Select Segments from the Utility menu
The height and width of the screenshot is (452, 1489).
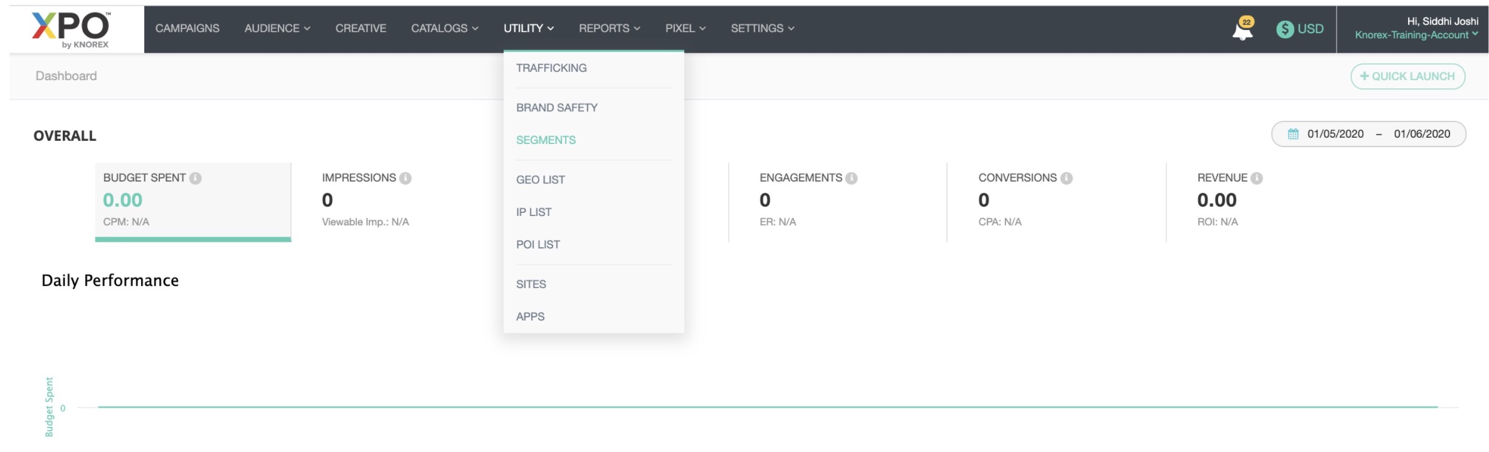546,140
